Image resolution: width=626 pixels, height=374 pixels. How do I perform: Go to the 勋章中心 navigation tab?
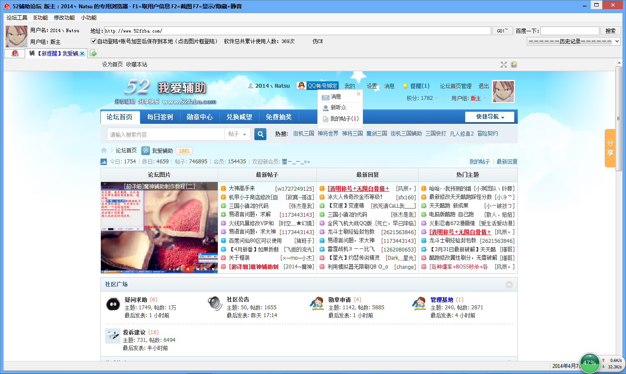point(200,117)
